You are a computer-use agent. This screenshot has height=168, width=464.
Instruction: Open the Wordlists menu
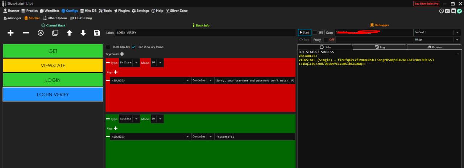tap(49, 11)
